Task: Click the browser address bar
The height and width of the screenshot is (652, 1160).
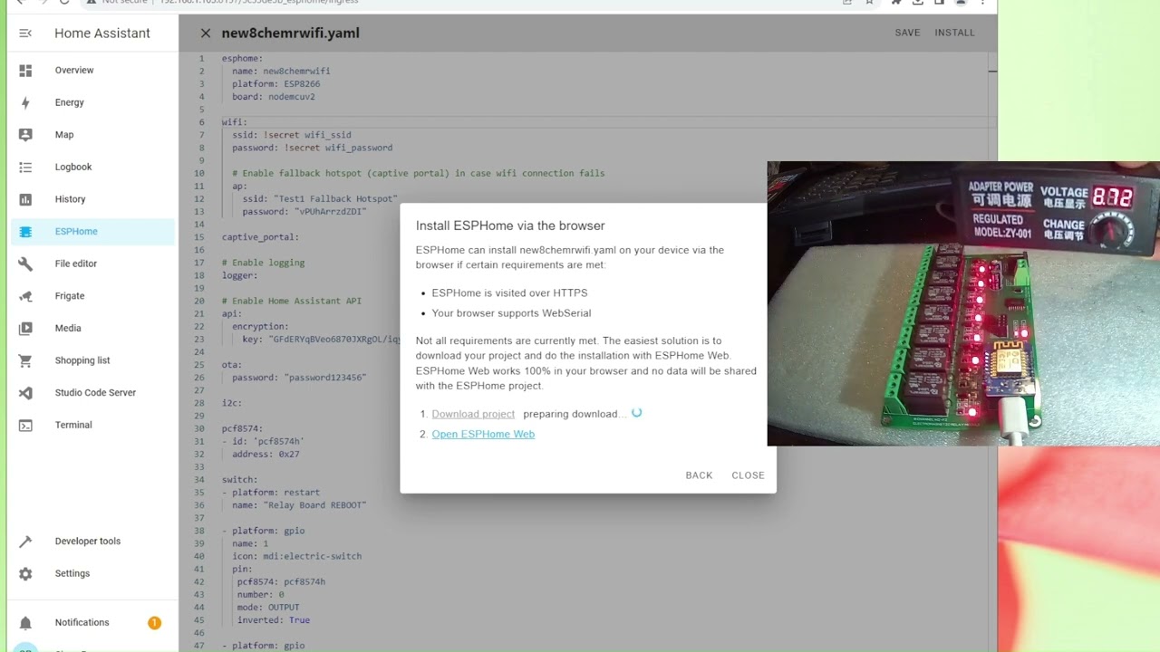Action: [462, 3]
